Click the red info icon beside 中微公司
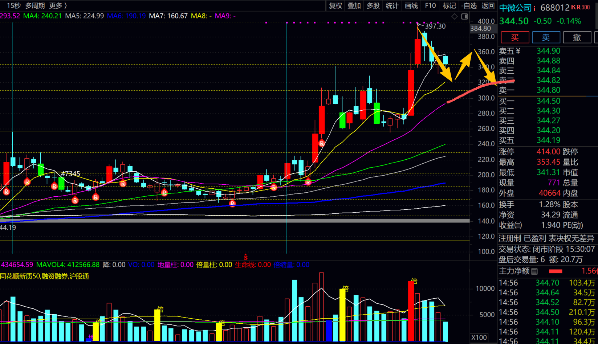This screenshot has width=598, height=344. (534, 8)
